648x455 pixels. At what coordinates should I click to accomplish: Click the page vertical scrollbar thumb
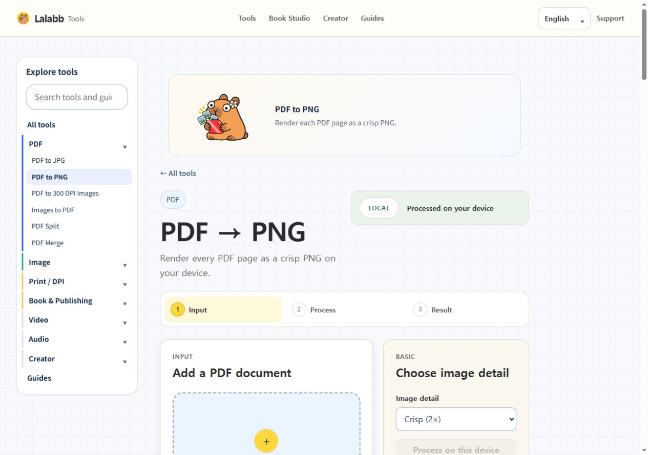[644, 44]
